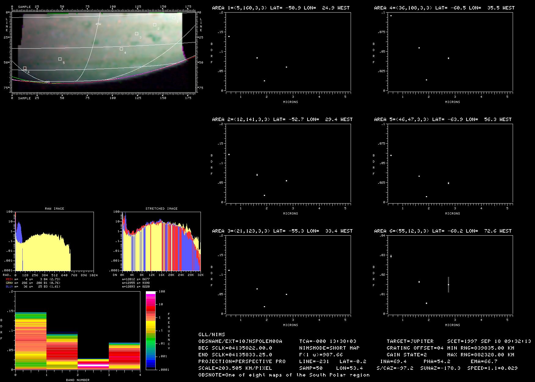Select the AREA 5 spectrum plot title

click(x=443, y=119)
